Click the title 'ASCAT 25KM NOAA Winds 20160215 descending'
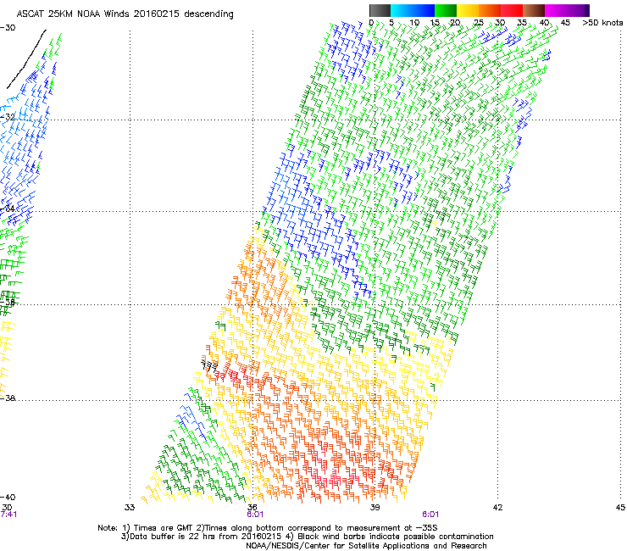This screenshot has width=627, height=551. click(x=125, y=14)
